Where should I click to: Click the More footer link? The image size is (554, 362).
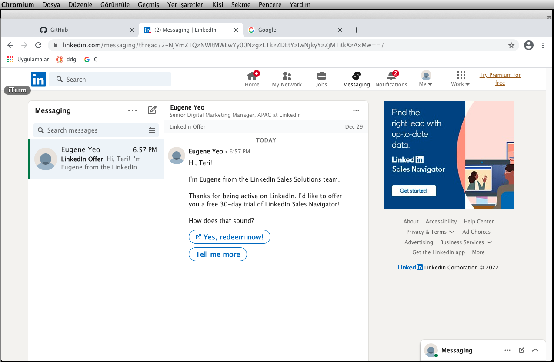(478, 252)
